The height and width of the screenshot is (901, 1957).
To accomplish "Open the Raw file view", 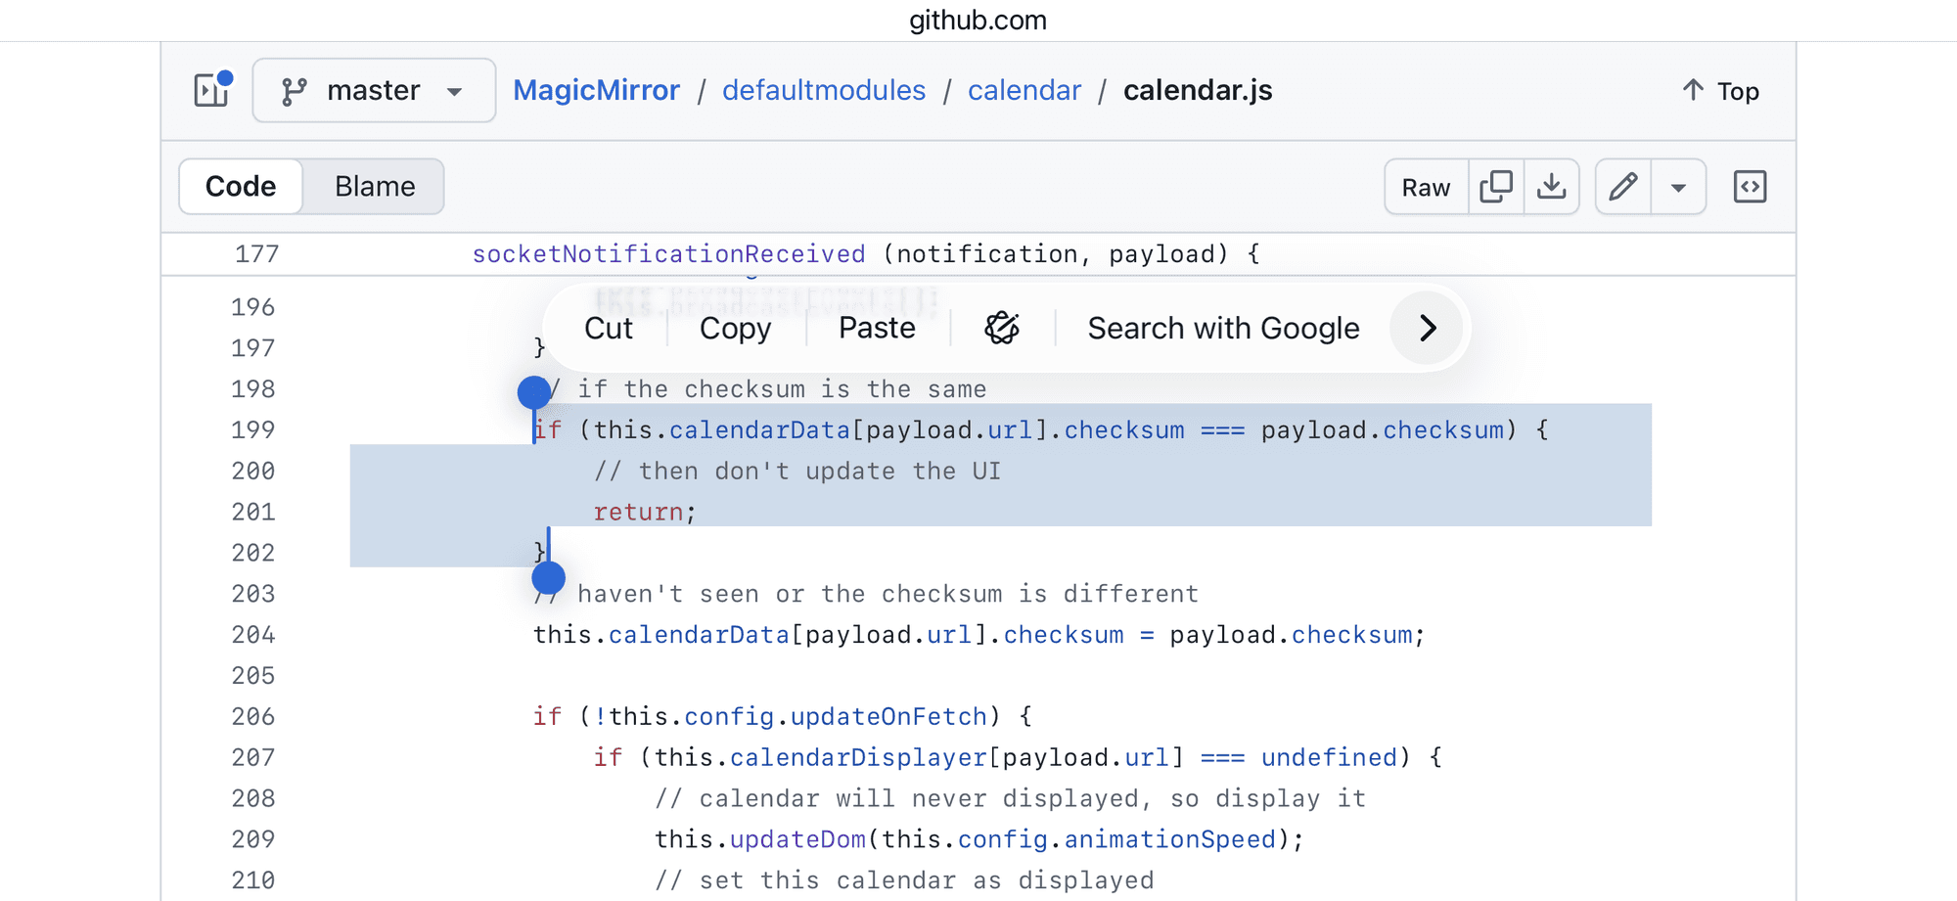I will coord(1426,187).
